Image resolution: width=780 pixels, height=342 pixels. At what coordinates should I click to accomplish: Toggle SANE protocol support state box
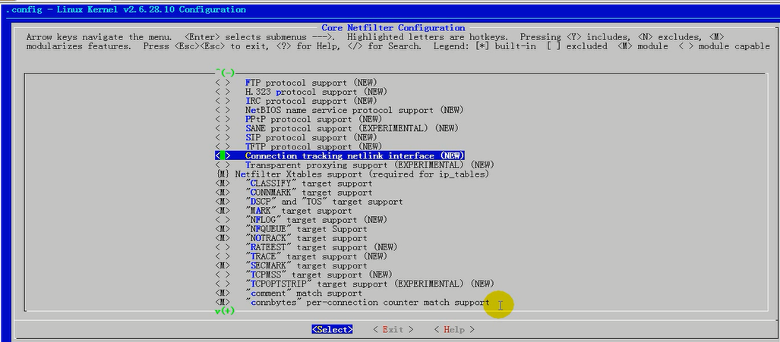tap(223, 128)
